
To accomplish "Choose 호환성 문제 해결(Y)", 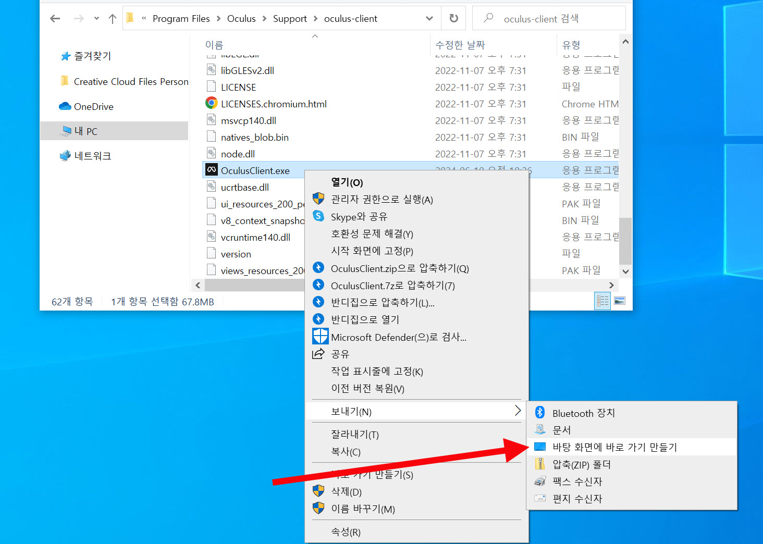I will 416,234.
